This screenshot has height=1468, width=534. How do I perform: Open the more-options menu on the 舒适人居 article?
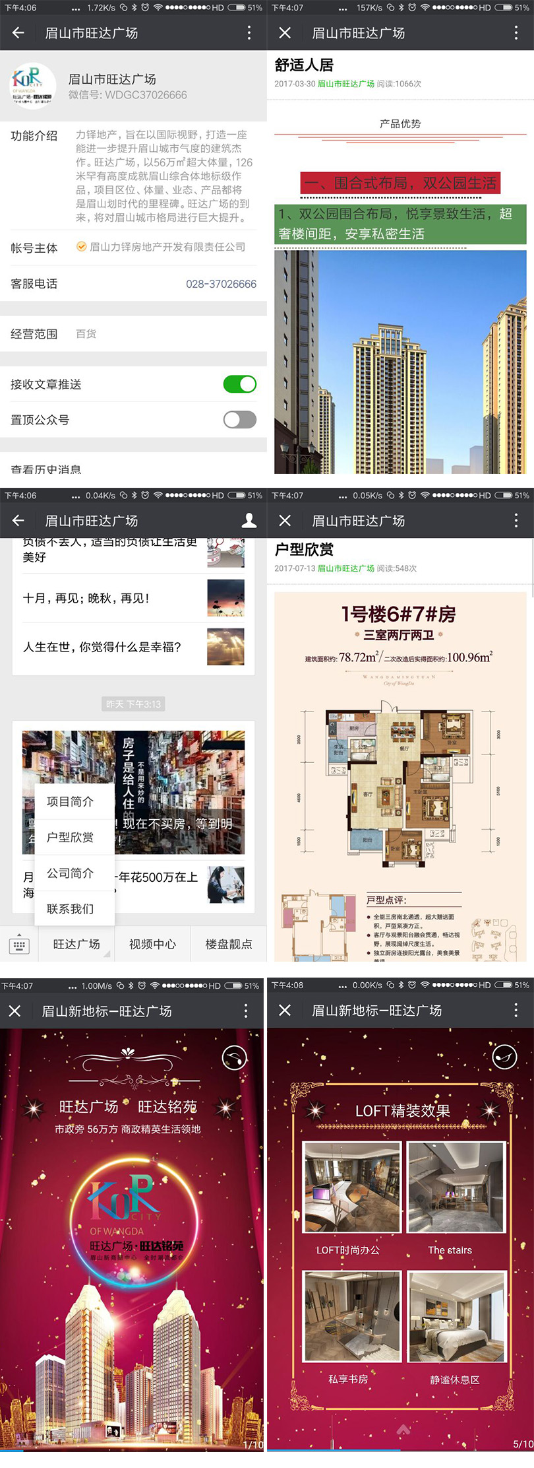click(x=516, y=32)
